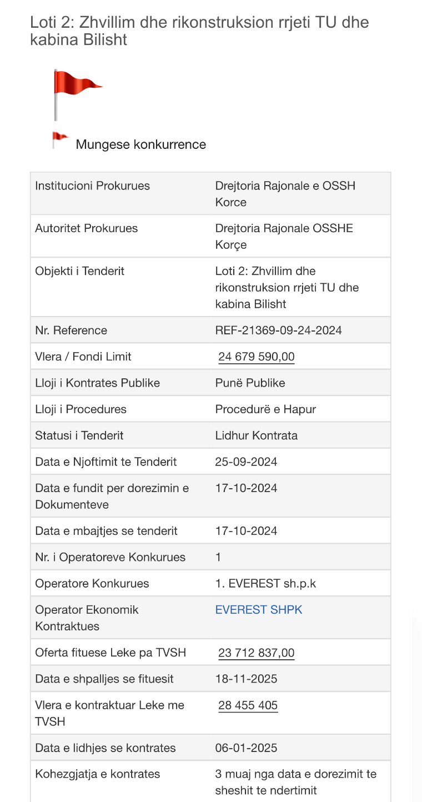
Task: Click the limit fund value 24 679 590,00
Action: [x=257, y=357]
